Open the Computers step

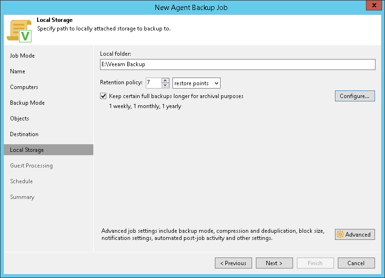pyautogui.click(x=24, y=87)
